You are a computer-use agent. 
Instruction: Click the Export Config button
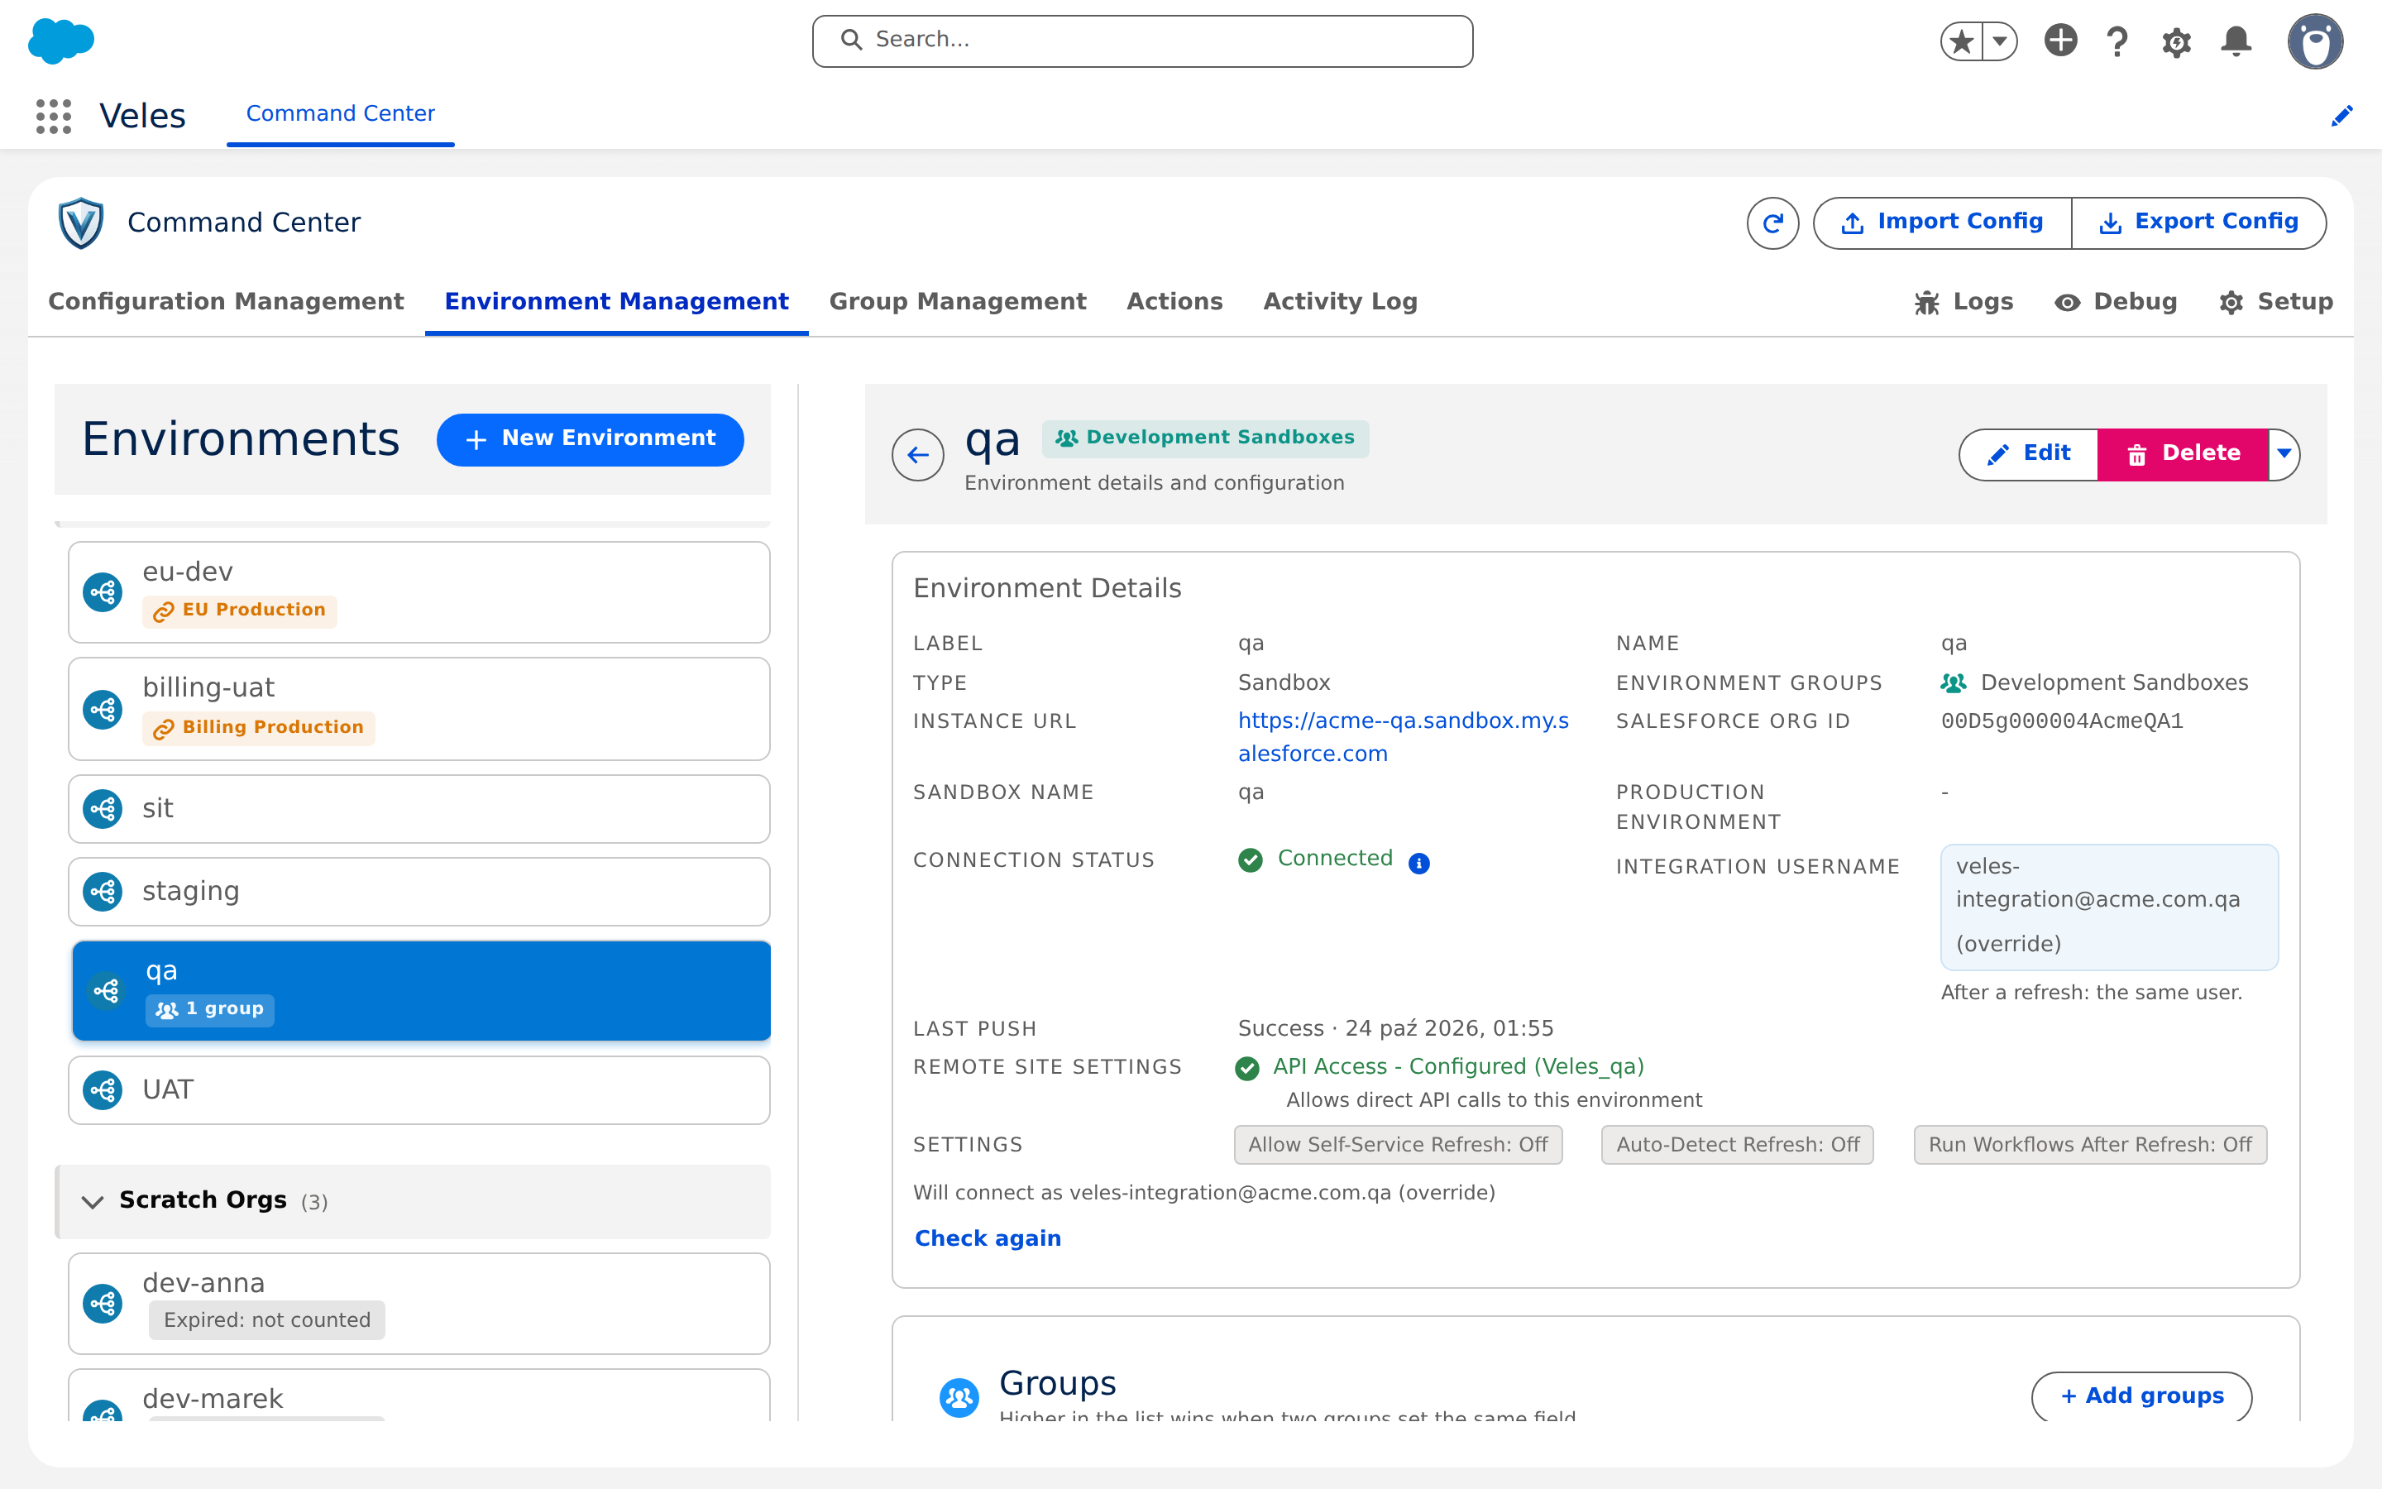click(x=2199, y=223)
